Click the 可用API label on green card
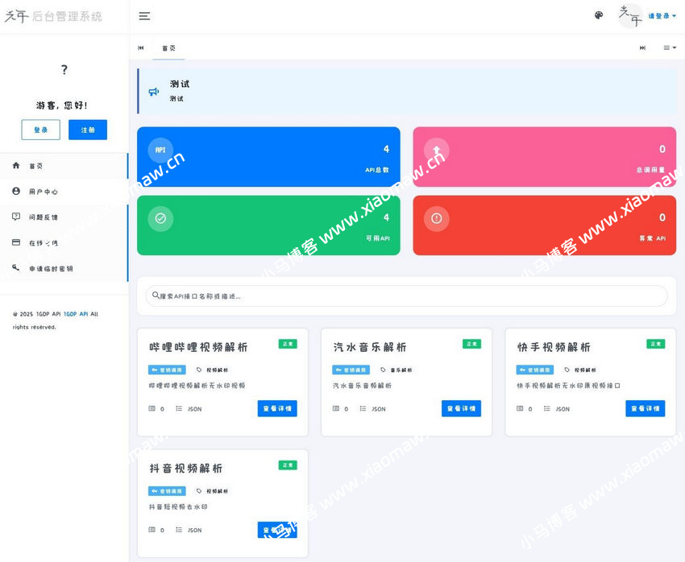Image resolution: width=685 pixels, height=562 pixels. click(x=377, y=238)
